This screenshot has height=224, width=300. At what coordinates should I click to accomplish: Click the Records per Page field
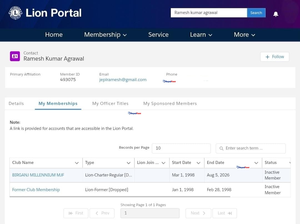pyautogui.click(x=181, y=148)
